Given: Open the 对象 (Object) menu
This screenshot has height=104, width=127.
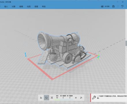Looking at the screenshot, I should [x=14, y=6].
